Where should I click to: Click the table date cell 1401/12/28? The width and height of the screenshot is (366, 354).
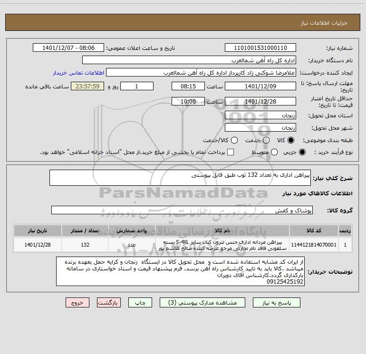coord(38,245)
